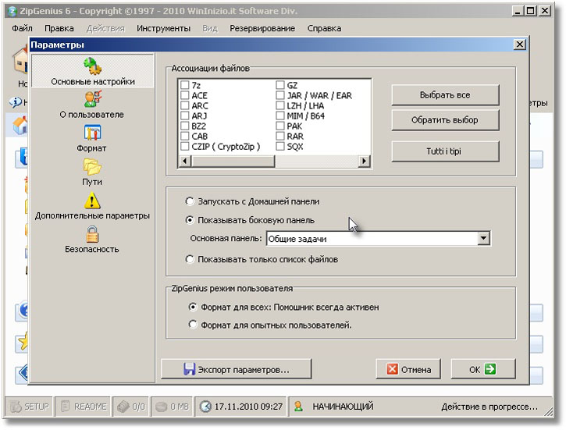Image resolution: width=566 pixels, height=430 pixels.
Task: Click Действие в прогрессе status text
Action: pyautogui.click(x=489, y=407)
